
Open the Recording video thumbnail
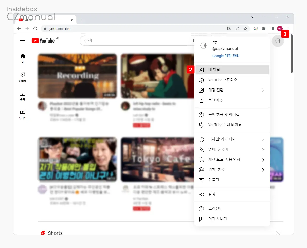77,76
